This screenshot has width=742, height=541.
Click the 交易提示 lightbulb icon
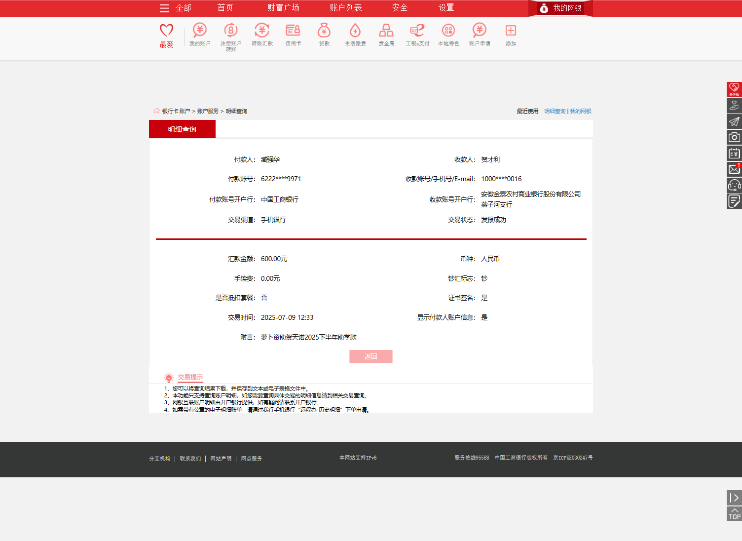[x=169, y=378]
